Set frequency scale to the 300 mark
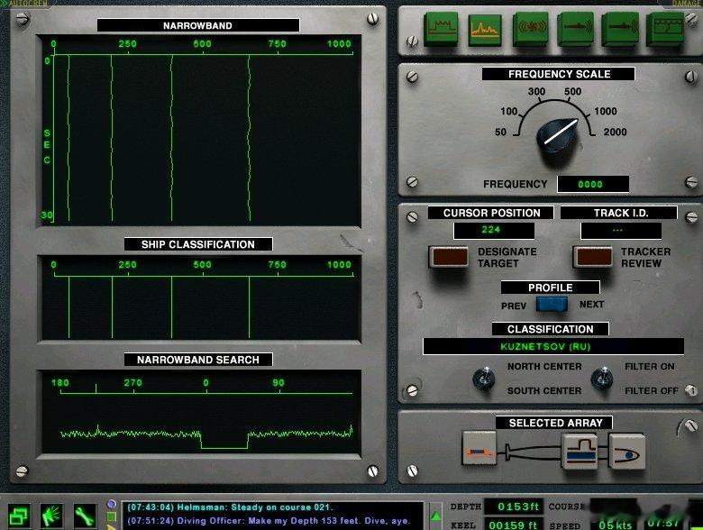The height and width of the screenshot is (530, 703). [x=536, y=91]
